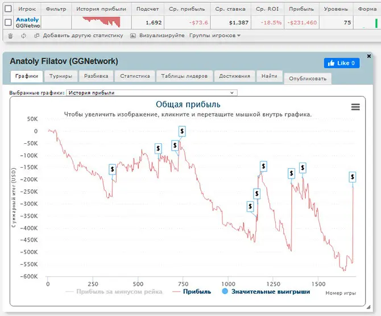Open the 'Выбранные графики' dropdown
This screenshot has width=381, height=316.
(x=151, y=92)
